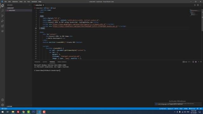
Task: Switch to the PROBLEMS panel tab
Action: point(37,62)
